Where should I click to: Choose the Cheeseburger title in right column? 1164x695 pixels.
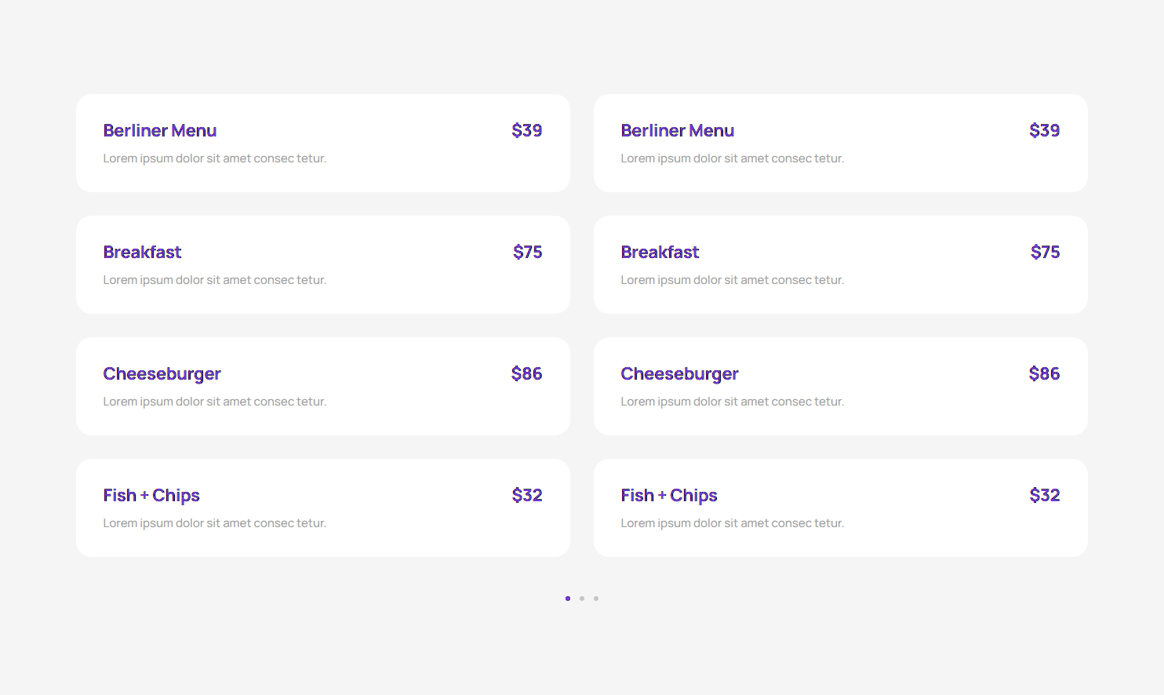pyautogui.click(x=679, y=374)
